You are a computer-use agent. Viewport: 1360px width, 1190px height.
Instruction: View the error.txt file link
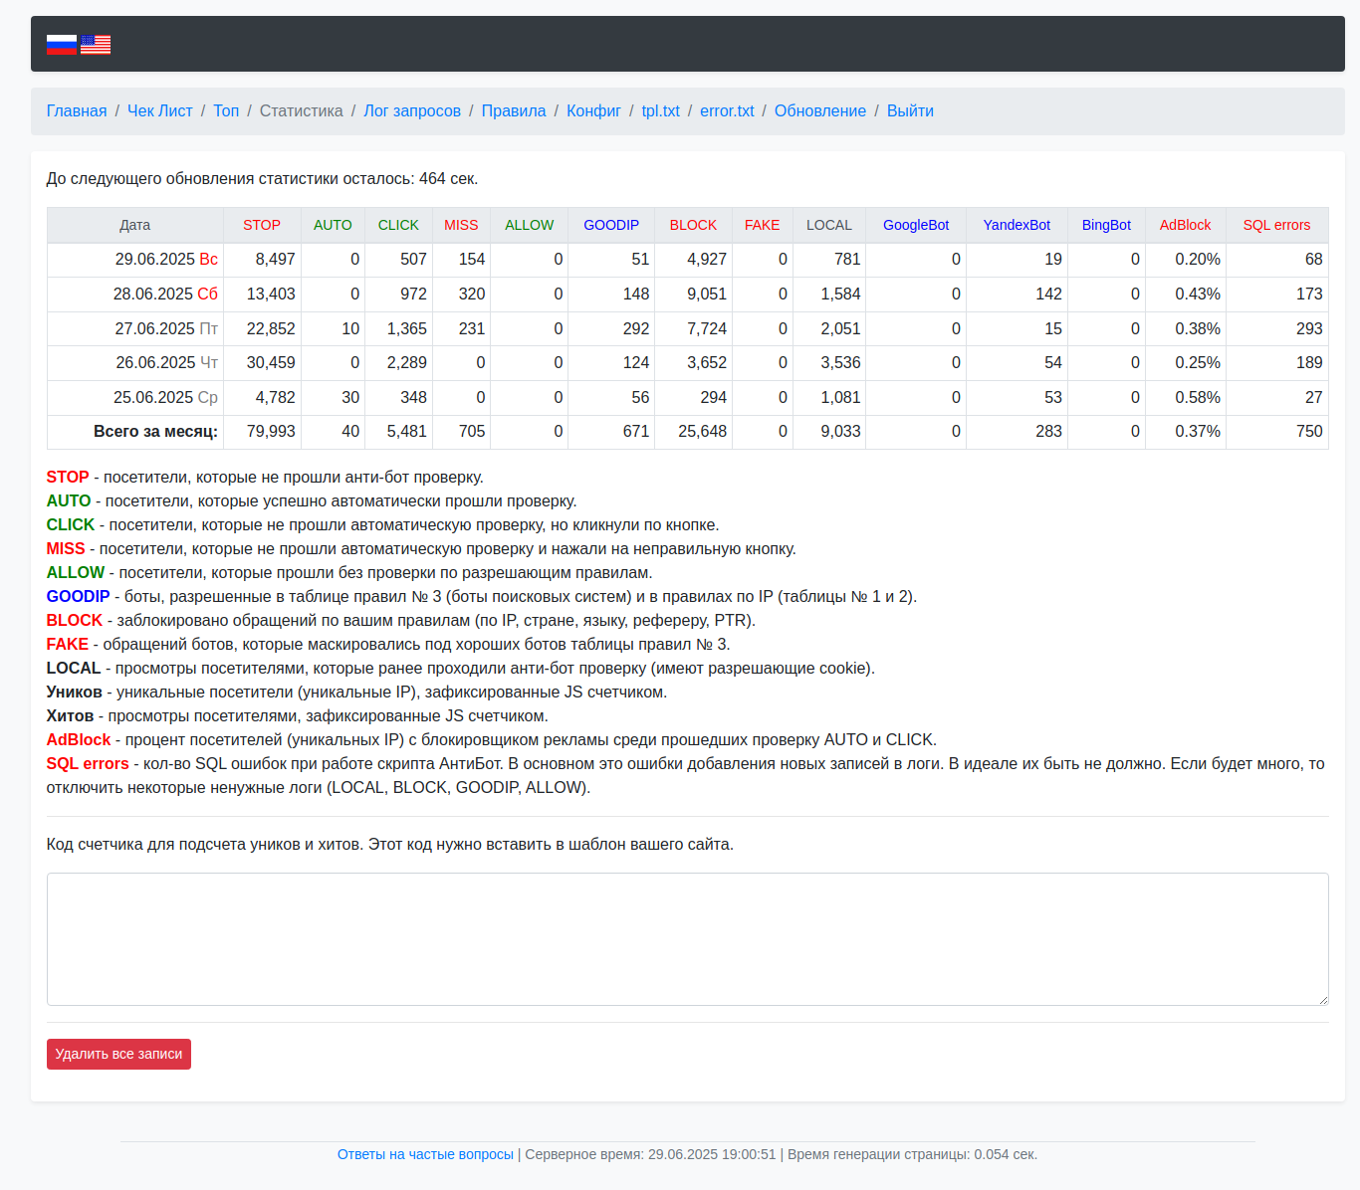click(727, 111)
